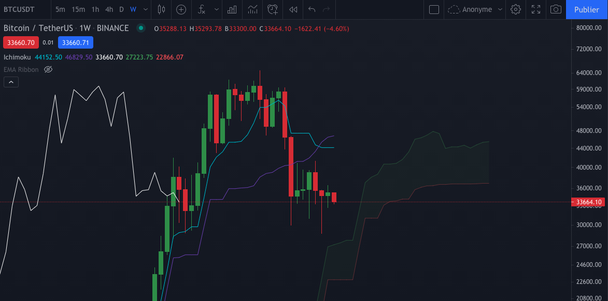Open the financials bar-chart icon

point(231,9)
